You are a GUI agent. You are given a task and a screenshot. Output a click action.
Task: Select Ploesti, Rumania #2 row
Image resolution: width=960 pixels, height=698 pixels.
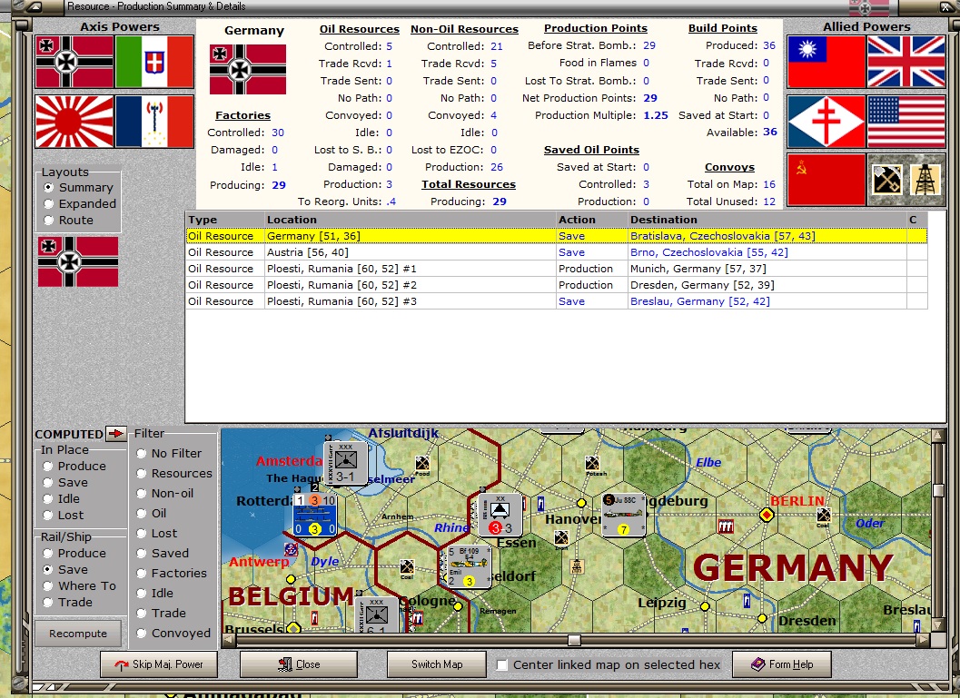tap(557, 285)
